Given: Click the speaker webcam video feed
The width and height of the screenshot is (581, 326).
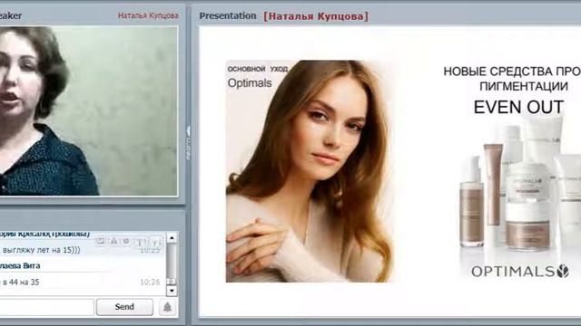Looking at the screenshot, I should pos(89,110).
